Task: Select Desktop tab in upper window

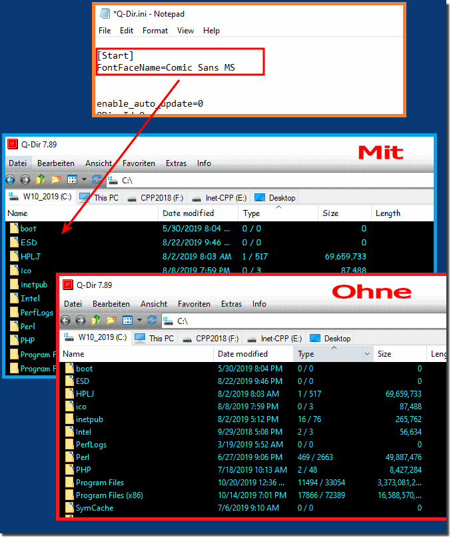Action: coord(275,198)
